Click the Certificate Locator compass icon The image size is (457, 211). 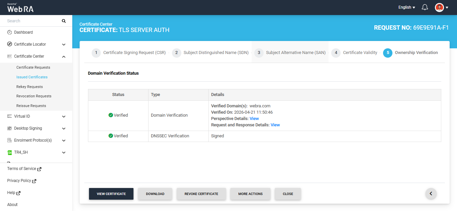(x=9, y=44)
